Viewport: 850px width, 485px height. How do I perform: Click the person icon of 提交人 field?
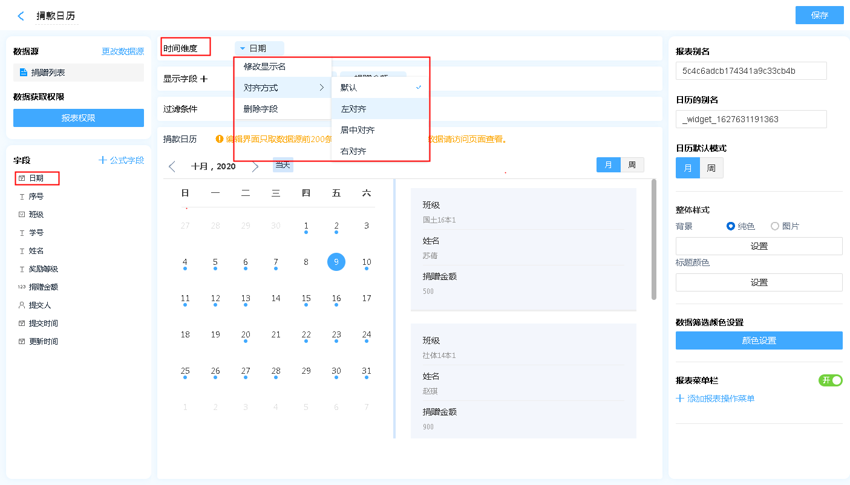click(22, 305)
